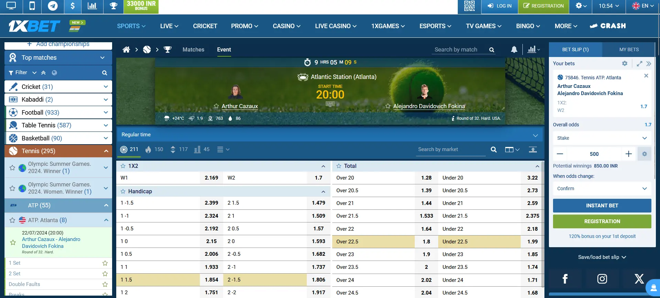The image size is (660, 298).
Task: Open the X (Twitter) icon
Action: coord(639,279)
